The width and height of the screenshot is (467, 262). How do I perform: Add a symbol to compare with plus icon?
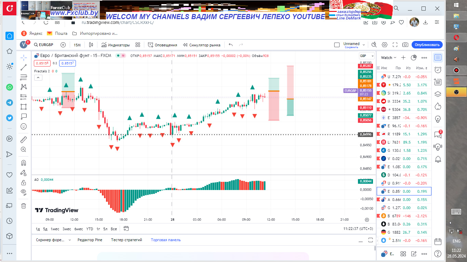(63, 45)
